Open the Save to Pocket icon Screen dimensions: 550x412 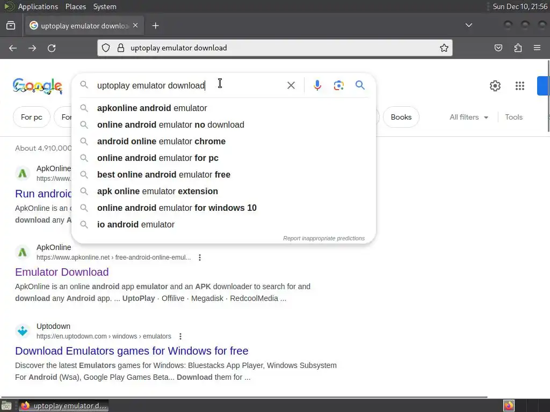(x=498, y=48)
